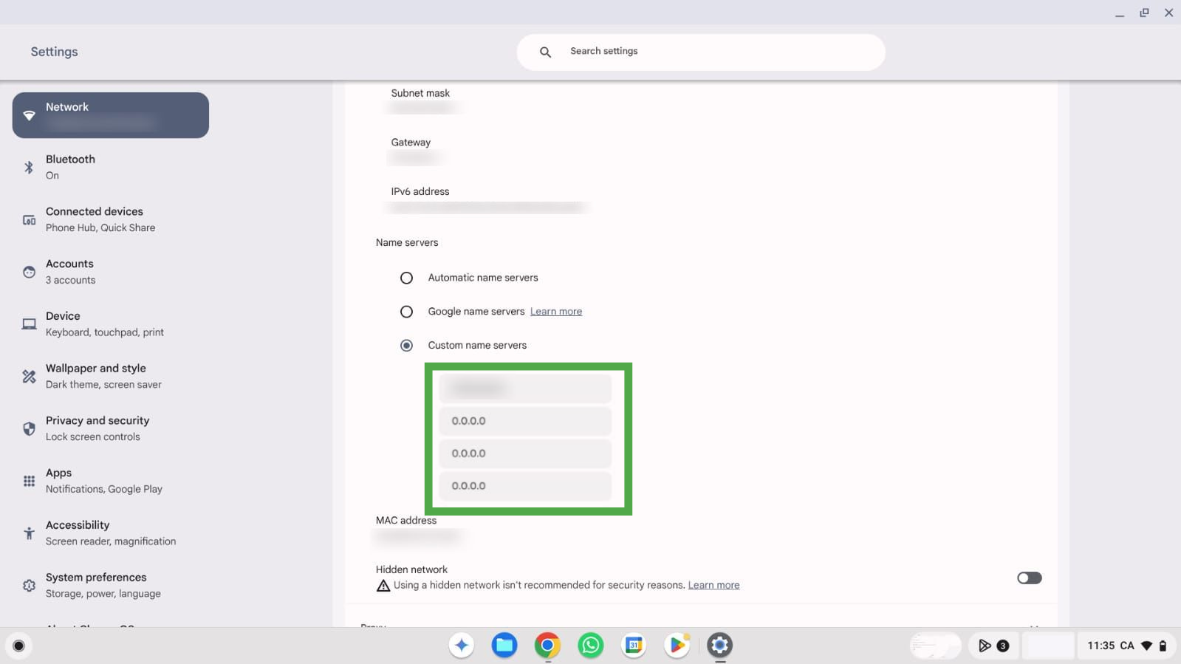Click the Settings gear on the shelf
This screenshot has width=1181, height=664.
[x=720, y=646]
